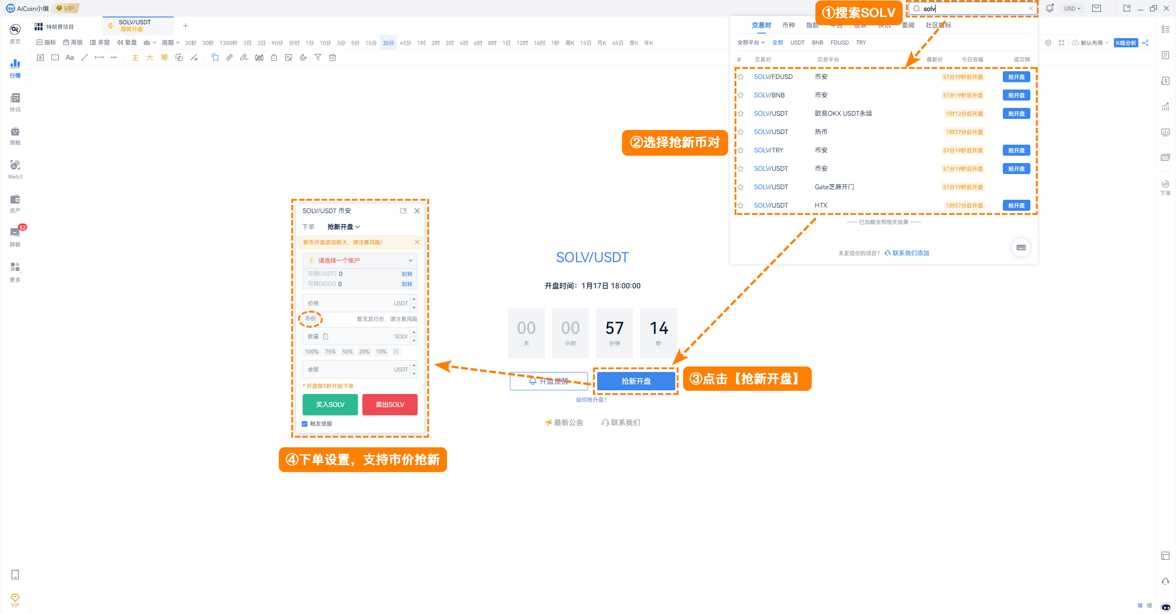Click the 主 indicator icon in toolbar
This screenshot has width=1176, height=614.
tap(135, 57)
